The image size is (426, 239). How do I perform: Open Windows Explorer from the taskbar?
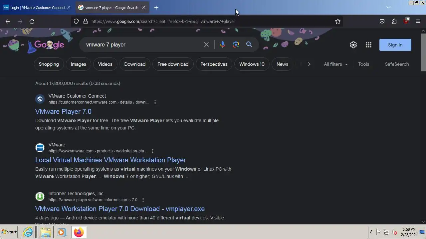[46, 232]
